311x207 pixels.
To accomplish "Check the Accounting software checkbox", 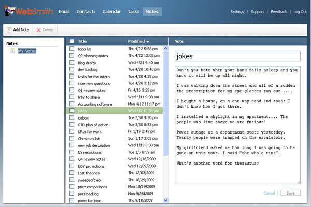I will tap(72, 104).
